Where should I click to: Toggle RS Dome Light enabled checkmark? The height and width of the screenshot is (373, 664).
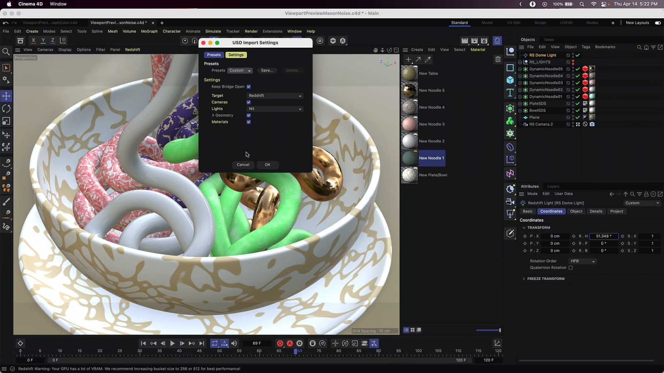click(578, 55)
